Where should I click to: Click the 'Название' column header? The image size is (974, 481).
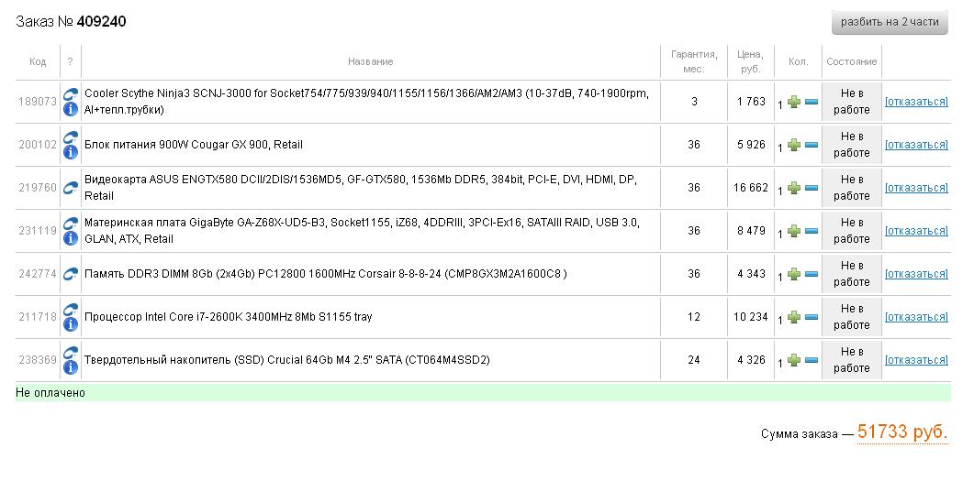(x=370, y=61)
